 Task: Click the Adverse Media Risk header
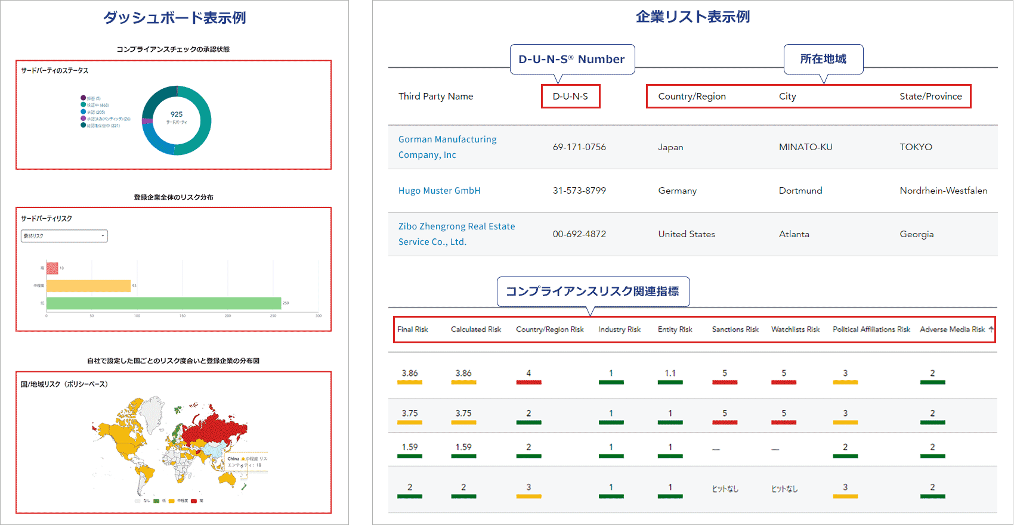pyautogui.click(x=953, y=330)
